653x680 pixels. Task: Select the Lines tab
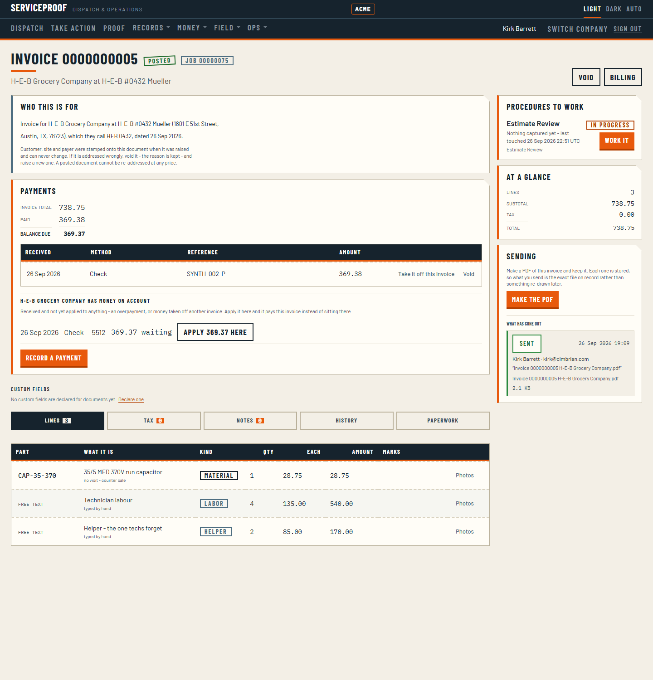click(58, 421)
